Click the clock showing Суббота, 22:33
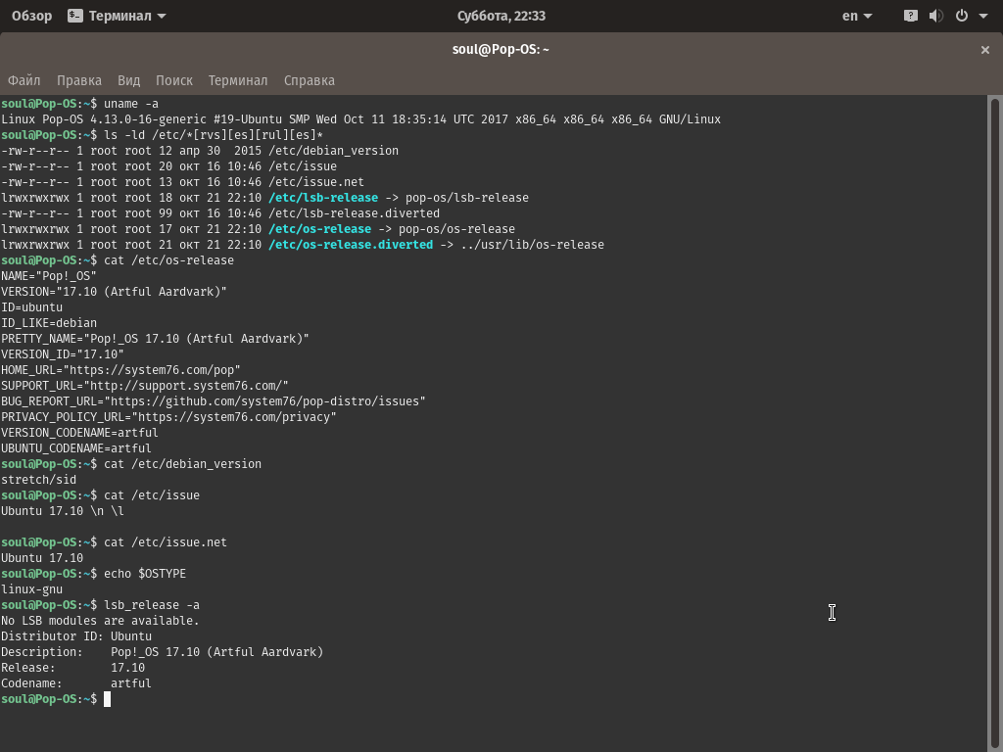Image resolution: width=1003 pixels, height=752 pixels. [501, 16]
